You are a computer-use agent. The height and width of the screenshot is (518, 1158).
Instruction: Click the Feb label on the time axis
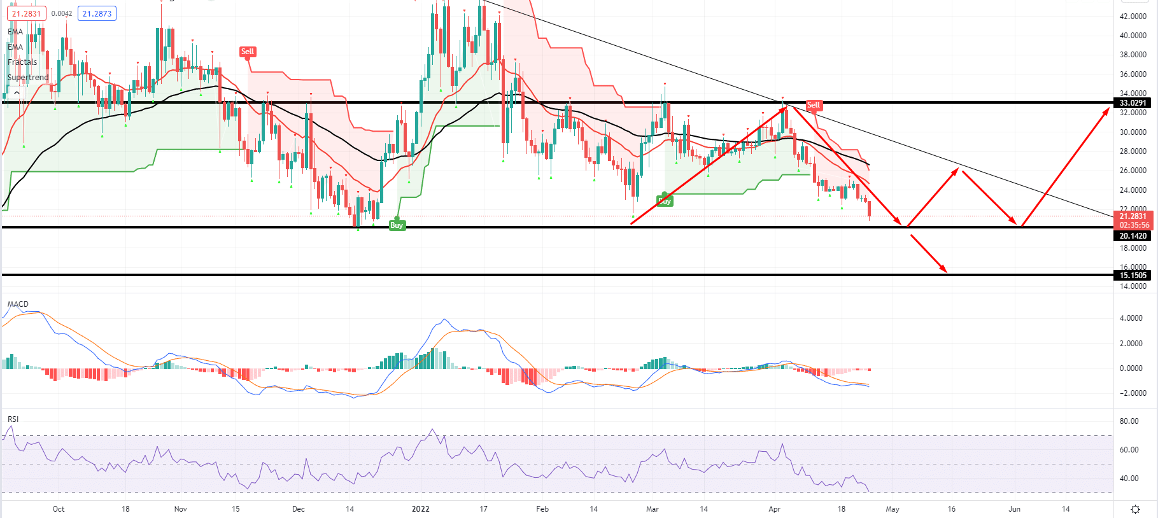542,509
